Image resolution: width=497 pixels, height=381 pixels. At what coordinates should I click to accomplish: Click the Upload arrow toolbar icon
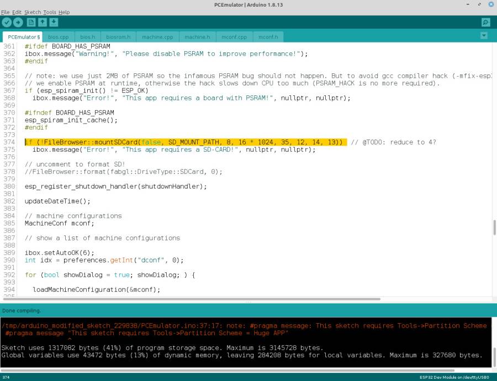pyautogui.click(x=18, y=23)
